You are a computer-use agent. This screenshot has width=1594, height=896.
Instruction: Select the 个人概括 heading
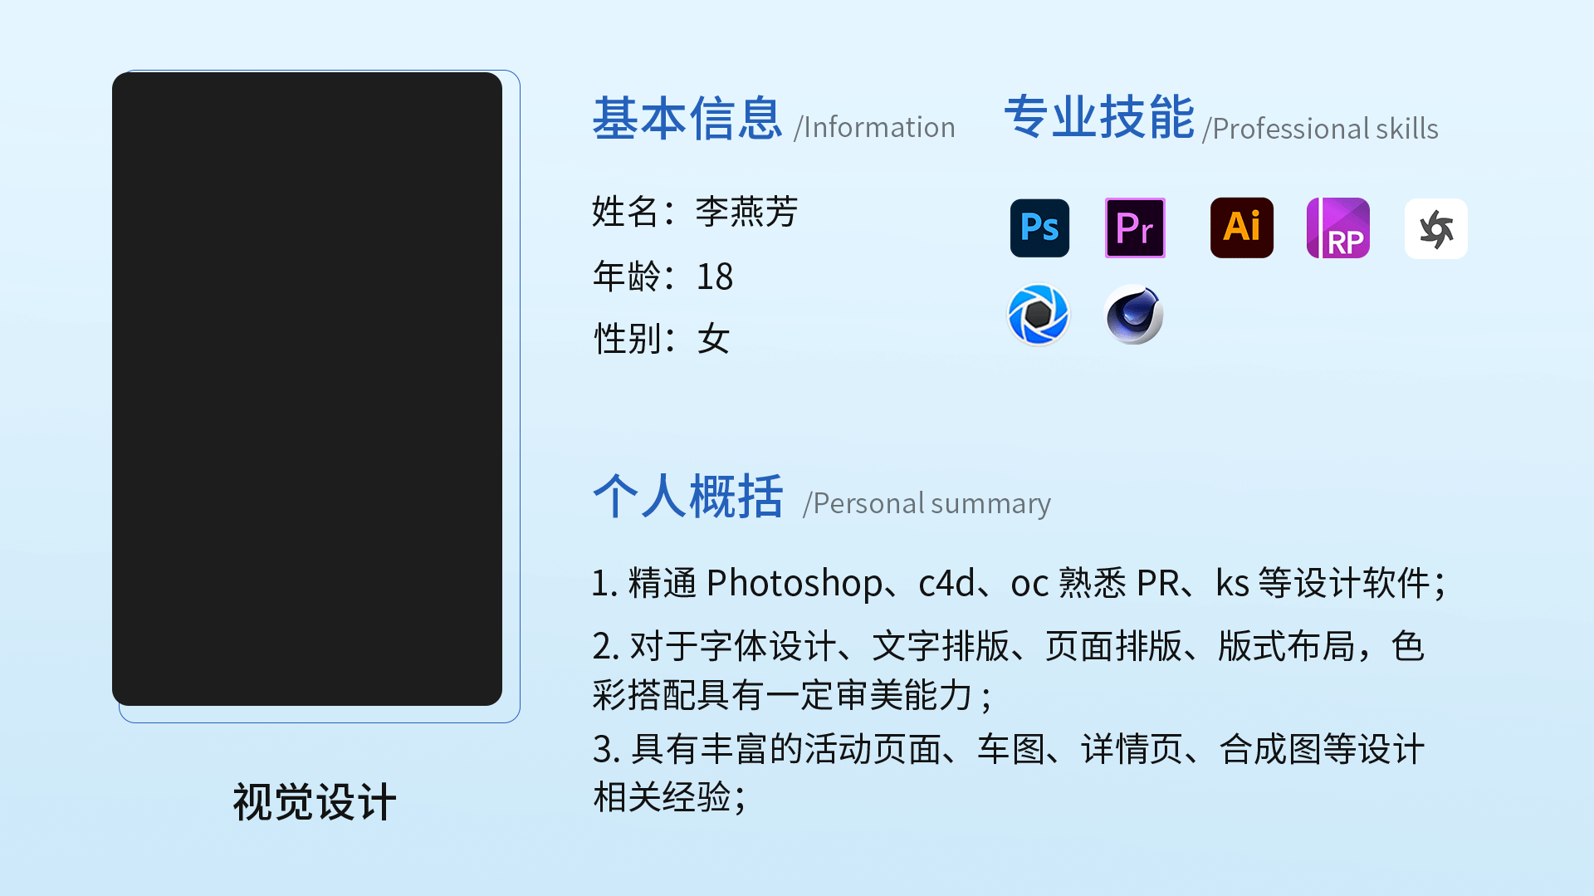pyautogui.click(x=688, y=497)
